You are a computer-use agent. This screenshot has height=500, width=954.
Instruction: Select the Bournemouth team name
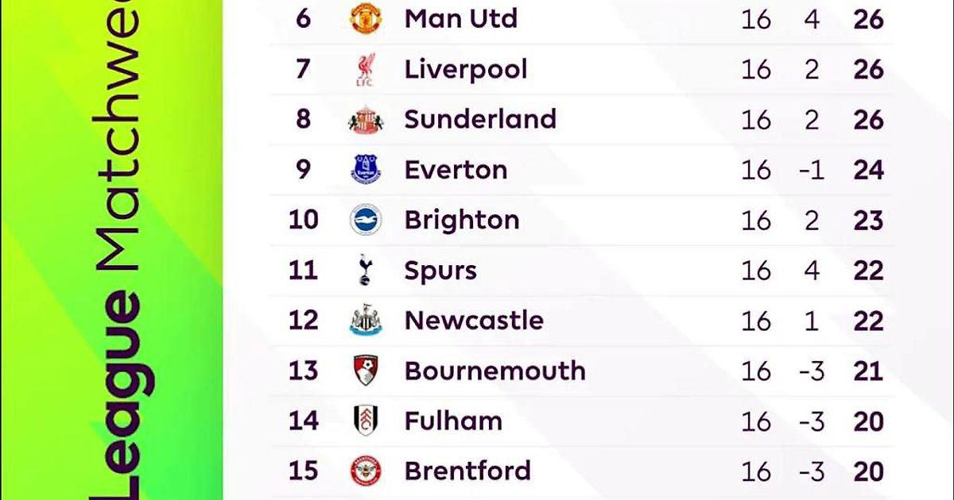pyautogui.click(x=494, y=371)
